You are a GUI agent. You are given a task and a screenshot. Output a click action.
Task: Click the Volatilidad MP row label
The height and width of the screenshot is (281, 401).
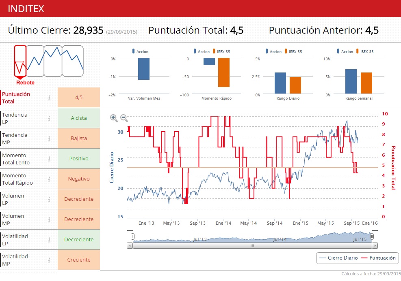(15, 260)
